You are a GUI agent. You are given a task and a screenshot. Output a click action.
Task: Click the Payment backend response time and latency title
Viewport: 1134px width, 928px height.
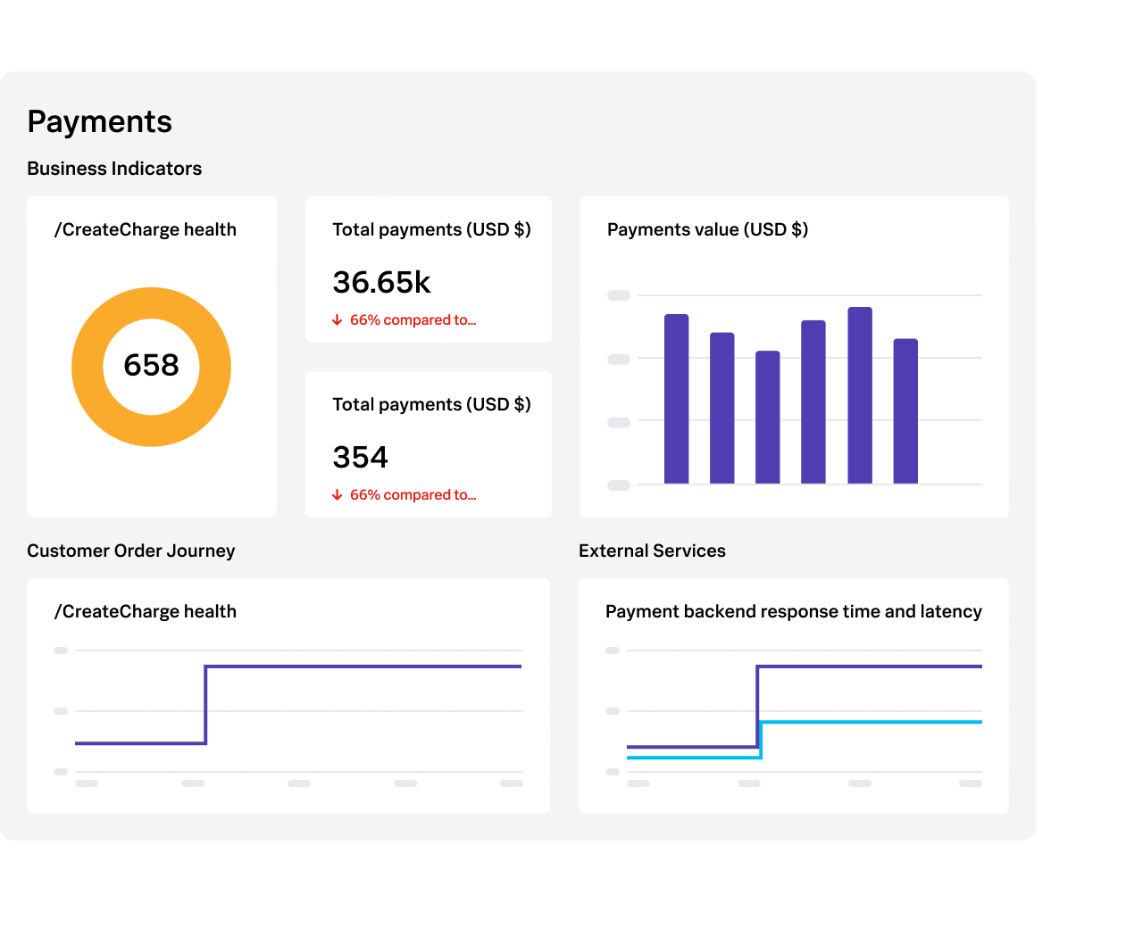[793, 612]
